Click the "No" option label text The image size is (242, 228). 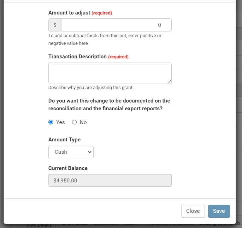[x=83, y=122]
